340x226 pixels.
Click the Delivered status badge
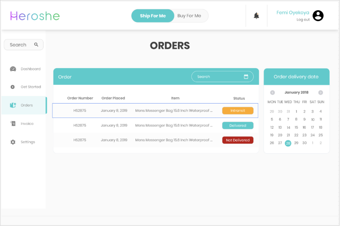pyautogui.click(x=238, y=126)
